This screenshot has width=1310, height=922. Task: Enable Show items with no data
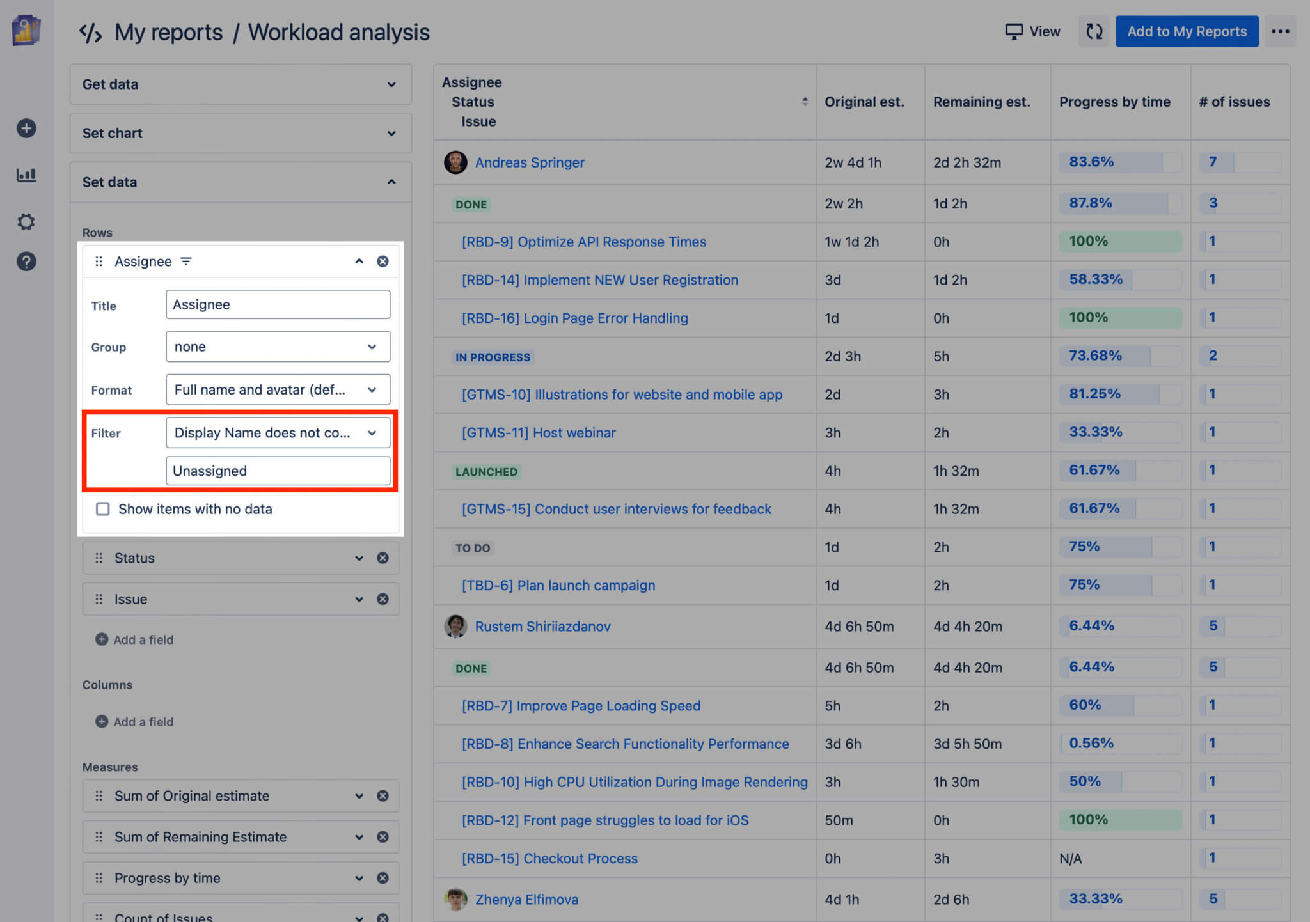[103, 509]
